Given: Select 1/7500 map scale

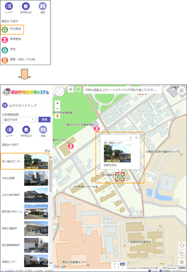Looking at the screenshot, I should click(x=29, y=270).
